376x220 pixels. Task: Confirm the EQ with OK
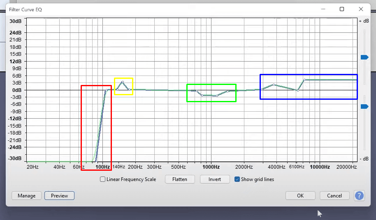pos(300,196)
